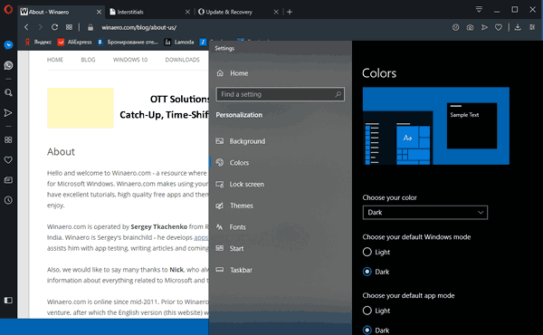Toggle sidebar panel at sidebar bottom

click(x=8, y=300)
